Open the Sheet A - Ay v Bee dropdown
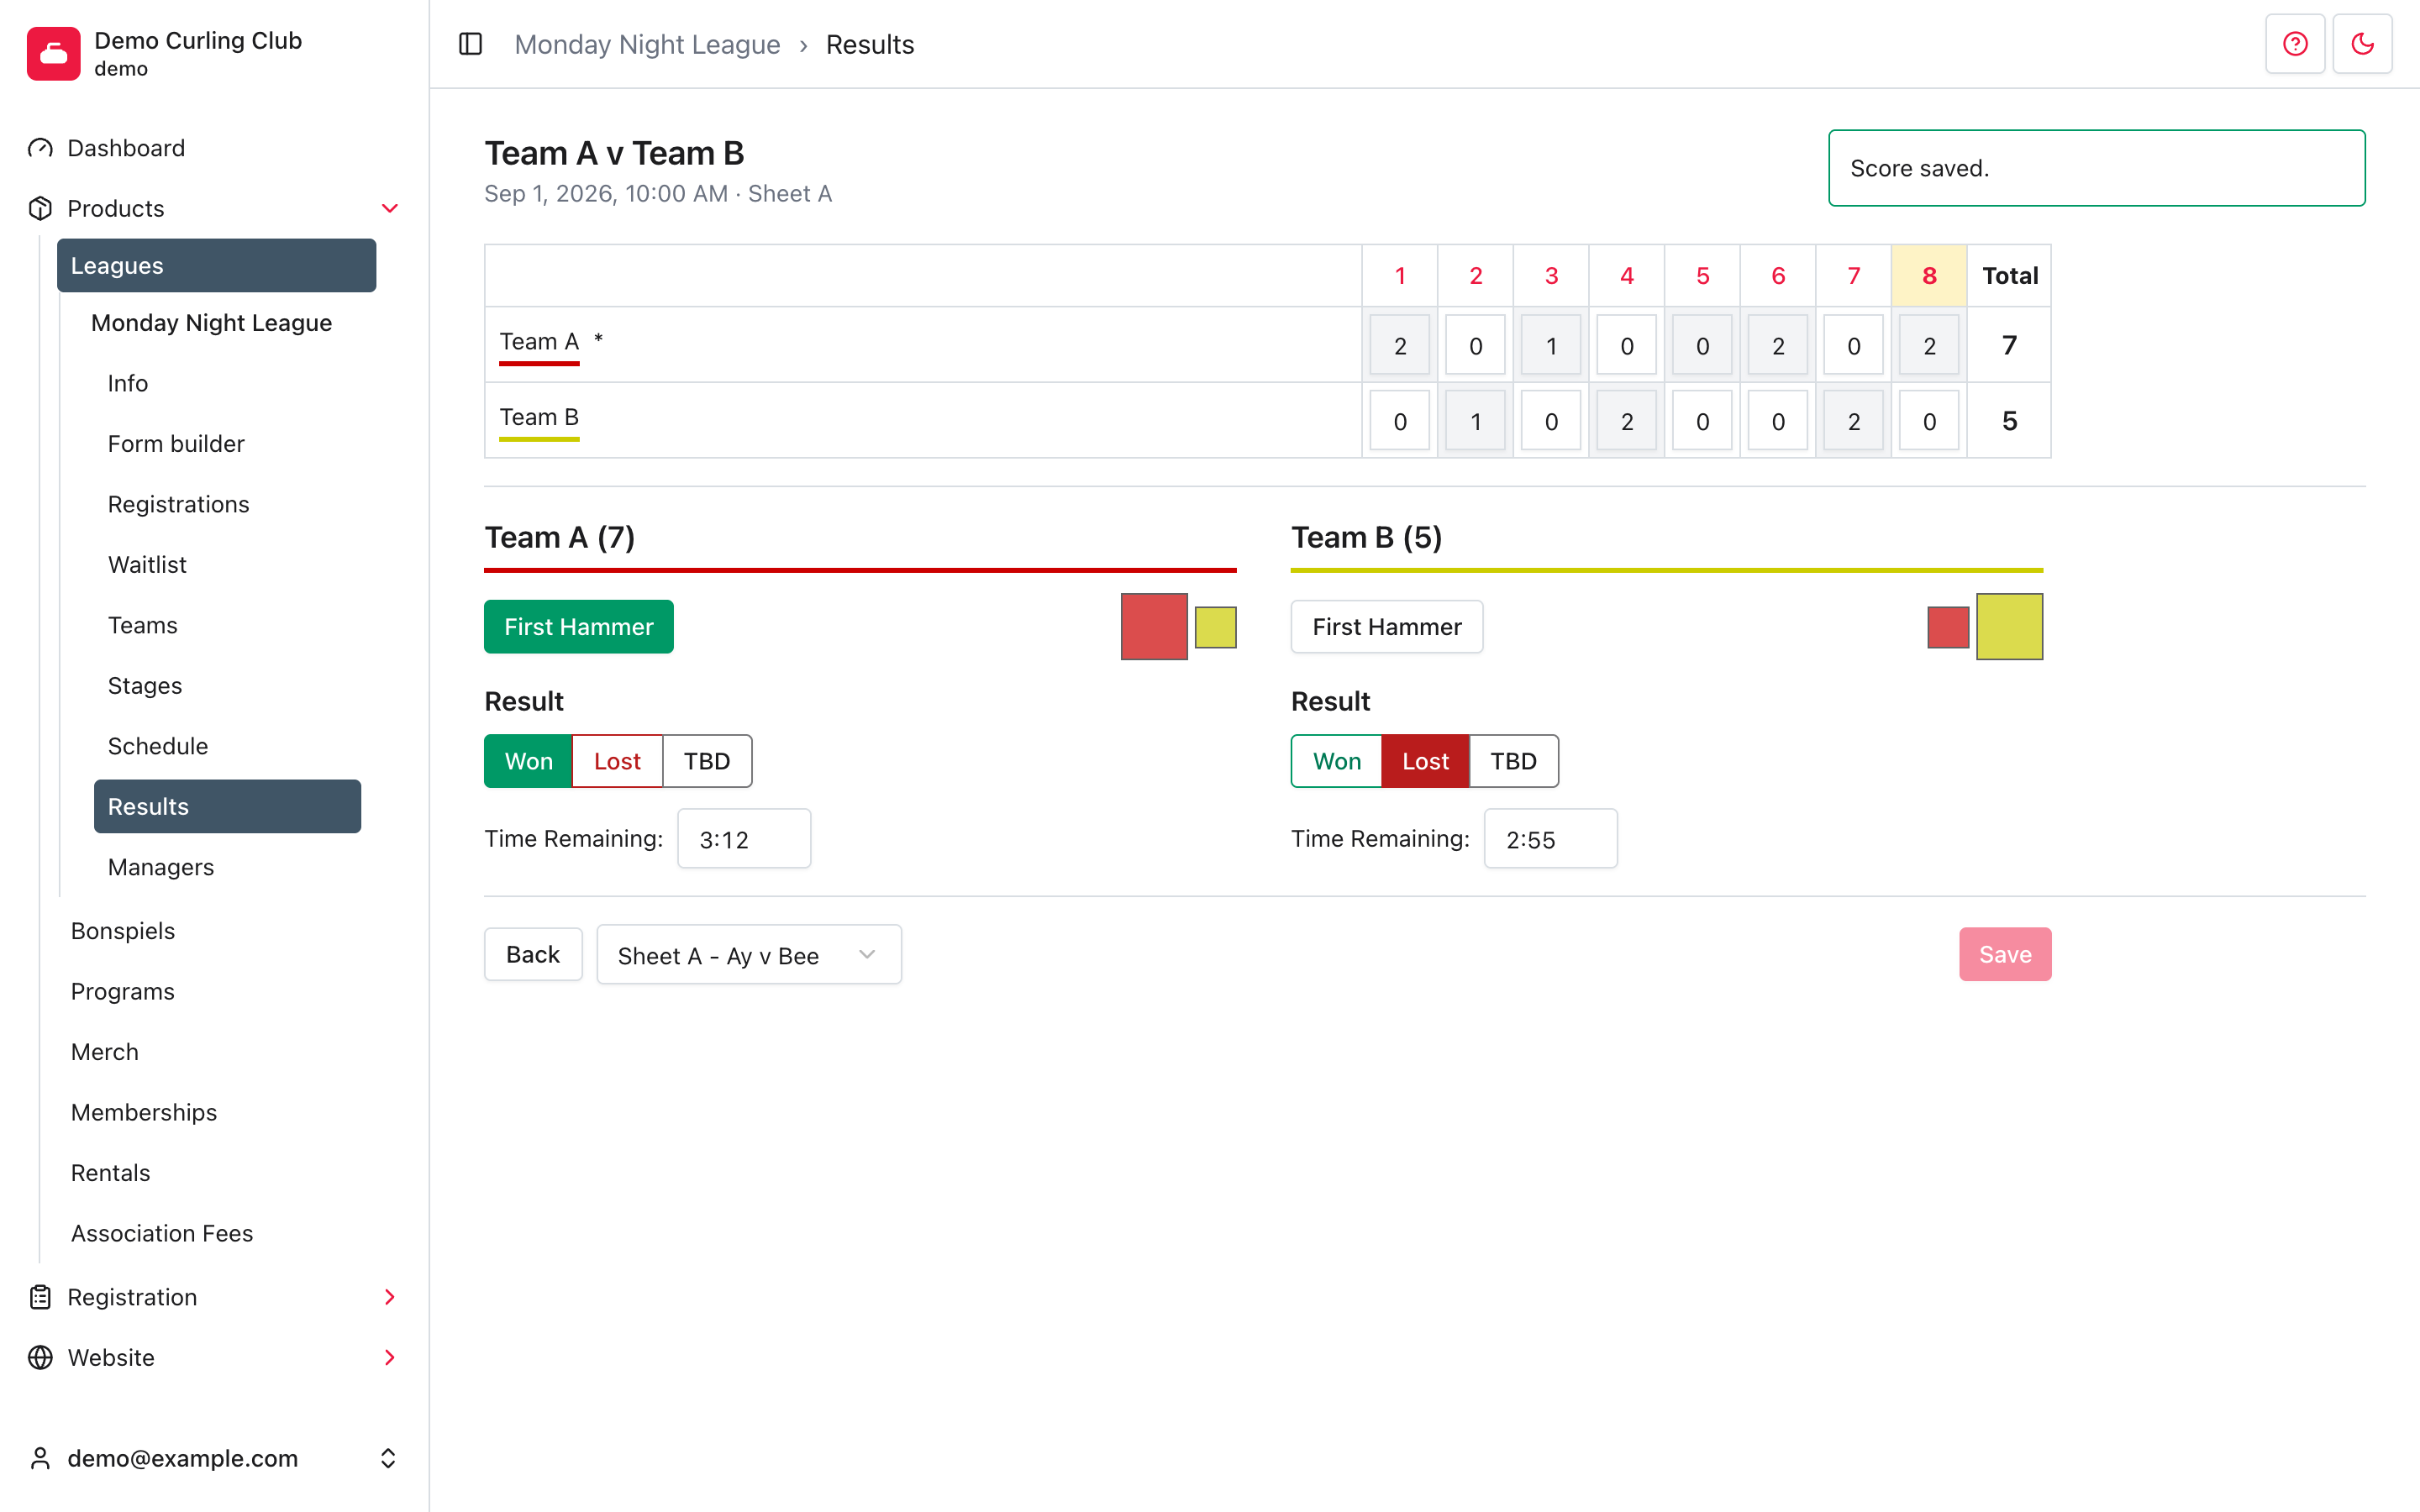 point(749,955)
